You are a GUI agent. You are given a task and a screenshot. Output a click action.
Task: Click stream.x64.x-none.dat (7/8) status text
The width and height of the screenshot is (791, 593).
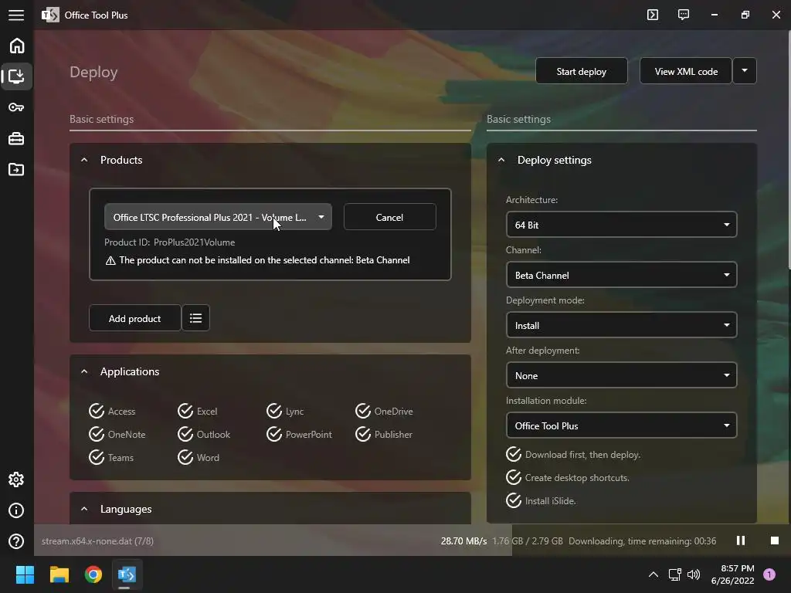pyautogui.click(x=97, y=541)
